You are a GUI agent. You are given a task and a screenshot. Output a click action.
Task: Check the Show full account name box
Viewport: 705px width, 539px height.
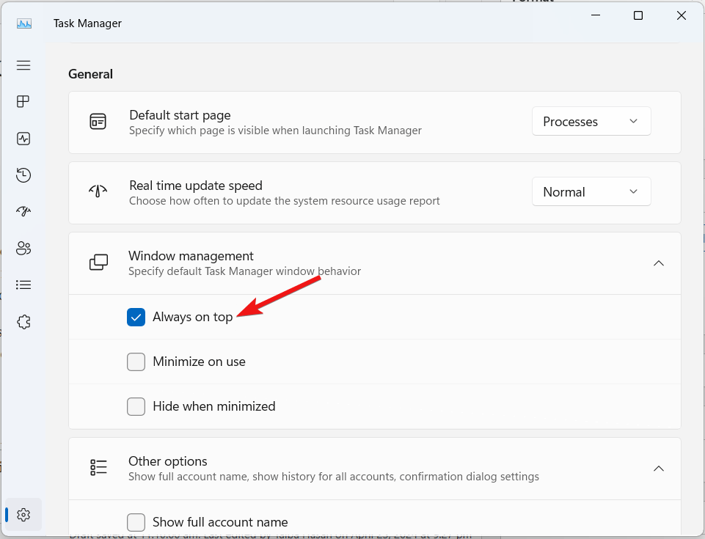136,522
